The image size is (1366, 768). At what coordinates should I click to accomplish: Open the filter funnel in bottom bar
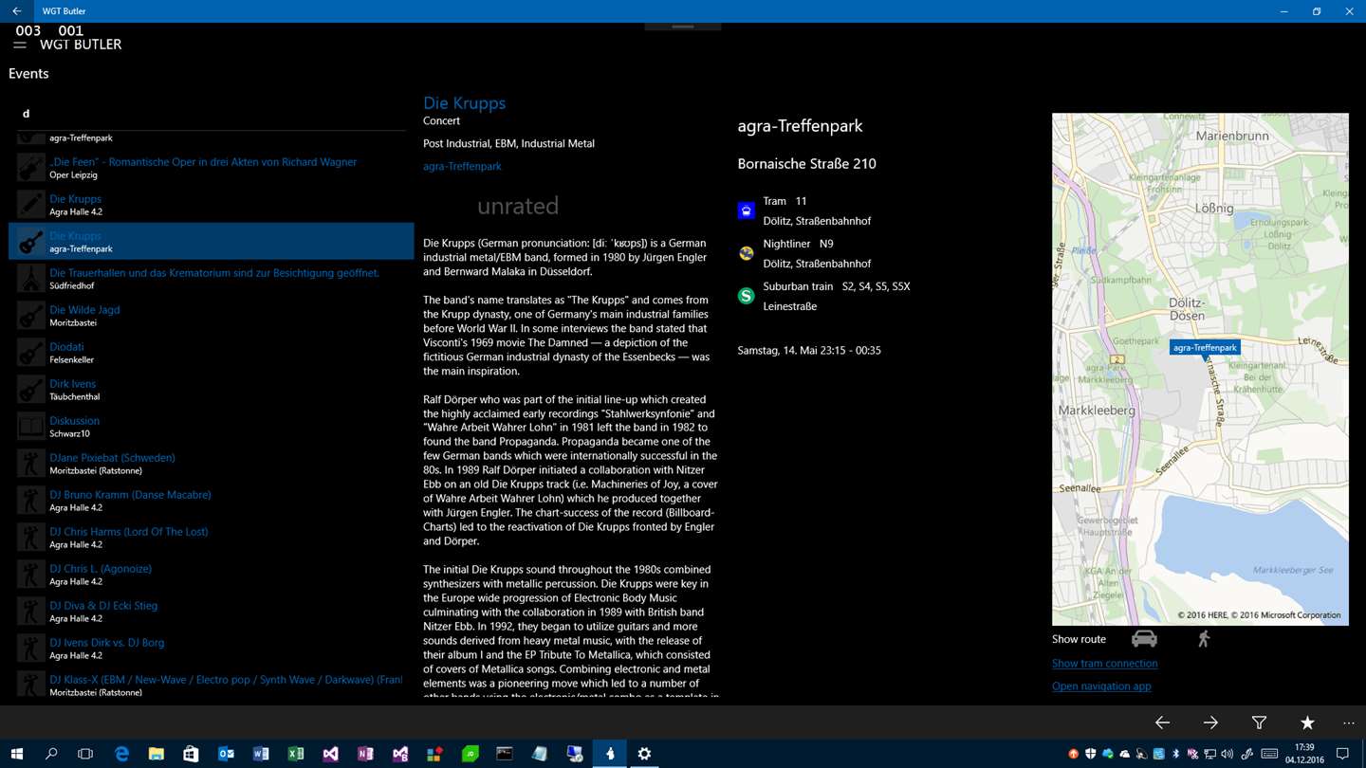tap(1259, 722)
